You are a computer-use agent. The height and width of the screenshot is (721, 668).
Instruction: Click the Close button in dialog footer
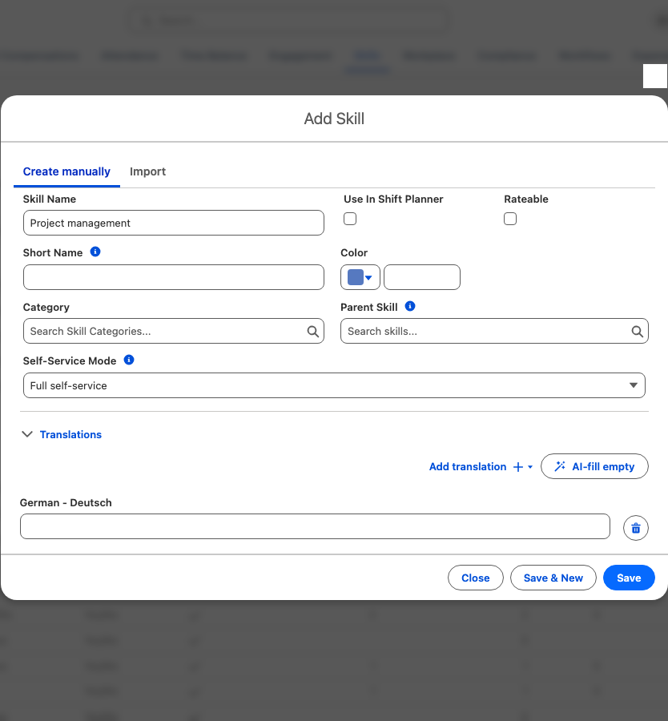[x=476, y=578]
